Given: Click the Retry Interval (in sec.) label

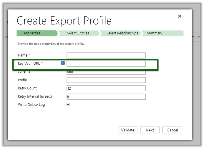Looking at the screenshot, I should pos(34,96).
